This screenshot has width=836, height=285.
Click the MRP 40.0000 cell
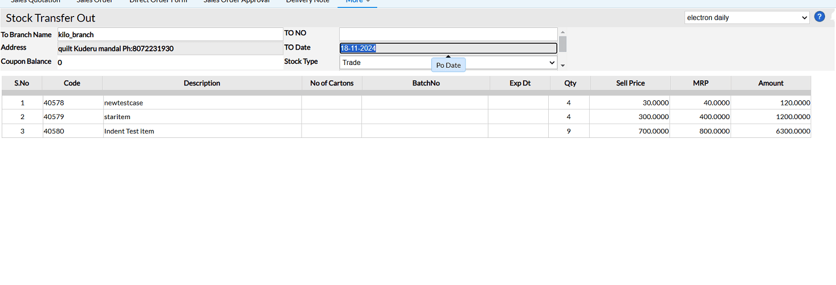(x=700, y=103)
